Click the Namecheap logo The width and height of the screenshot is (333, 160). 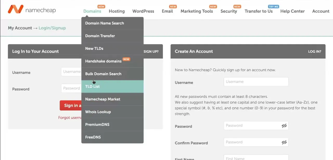(32, 10)
